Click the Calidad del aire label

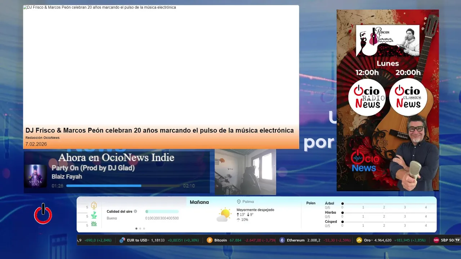click(x=119, y=212)
